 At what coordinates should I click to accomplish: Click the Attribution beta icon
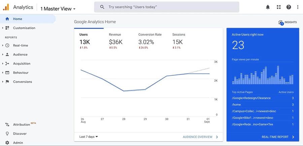[x=7, y=124]
